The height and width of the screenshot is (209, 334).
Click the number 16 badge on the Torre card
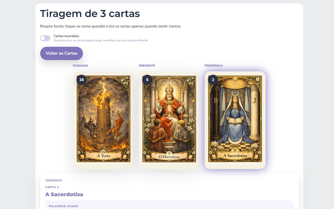coord(81,80)
